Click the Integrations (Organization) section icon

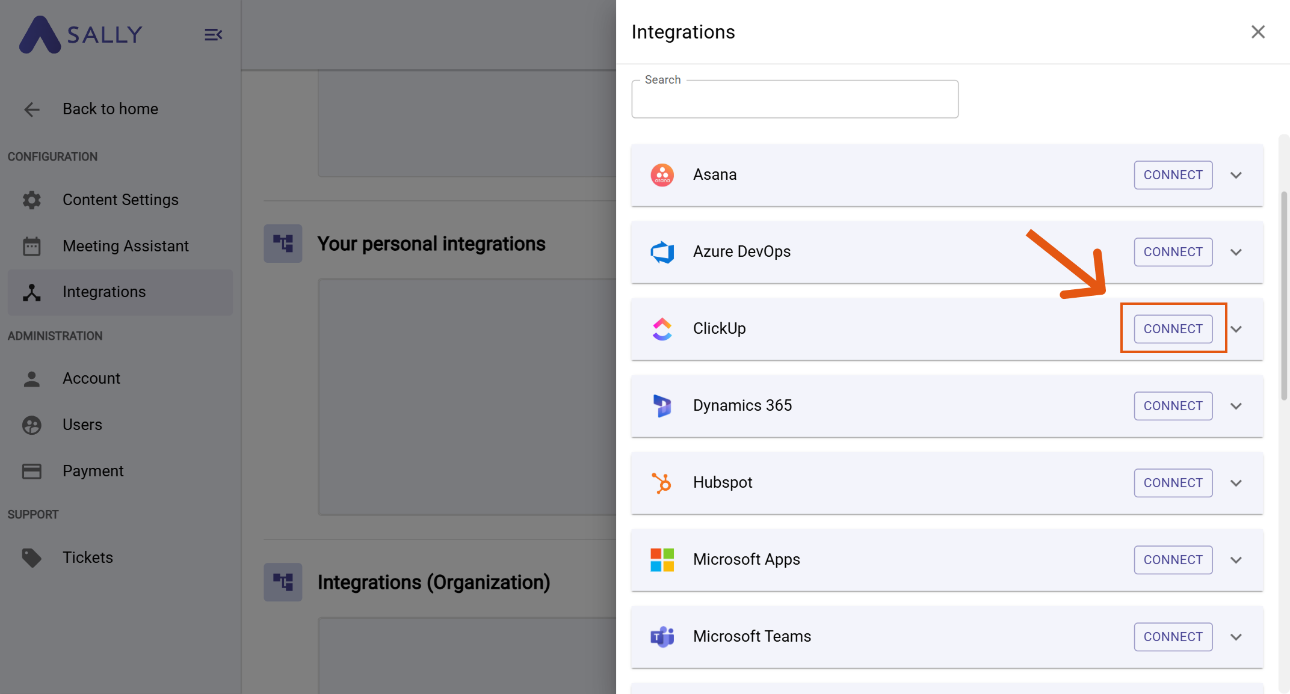(x=283, y=582)
